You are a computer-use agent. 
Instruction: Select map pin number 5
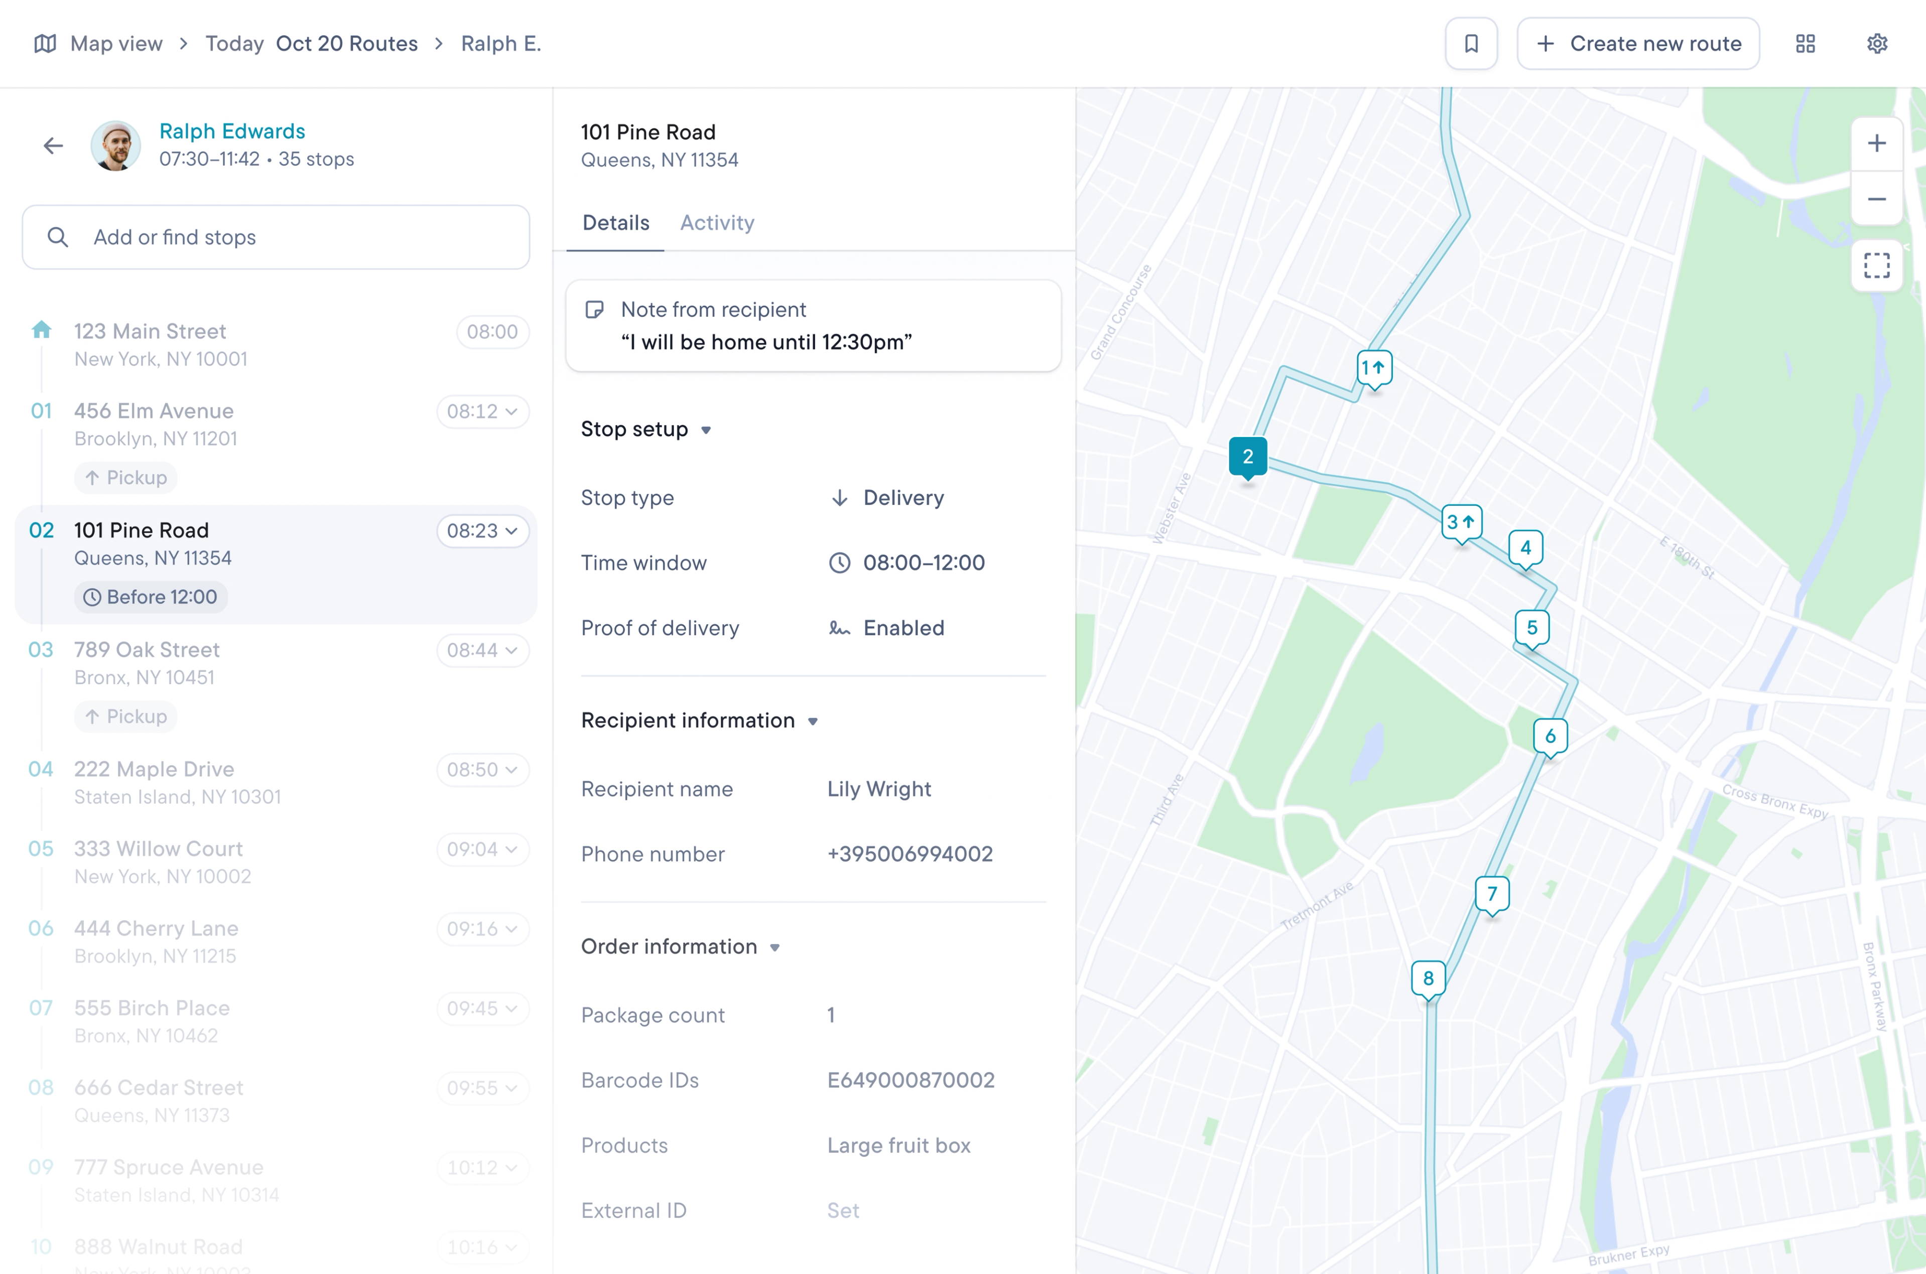coord(1532,629)
